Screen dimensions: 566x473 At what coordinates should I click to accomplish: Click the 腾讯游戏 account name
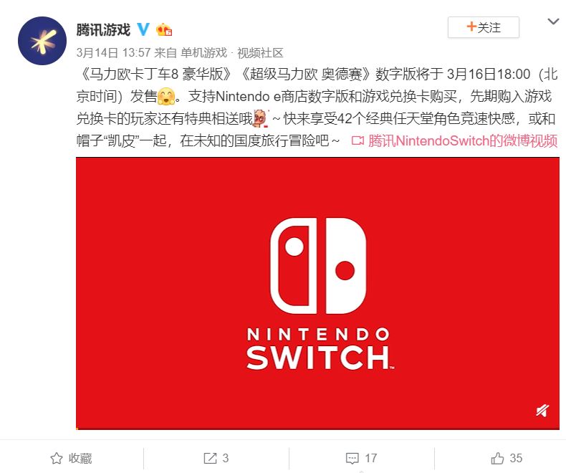[103, 29]
